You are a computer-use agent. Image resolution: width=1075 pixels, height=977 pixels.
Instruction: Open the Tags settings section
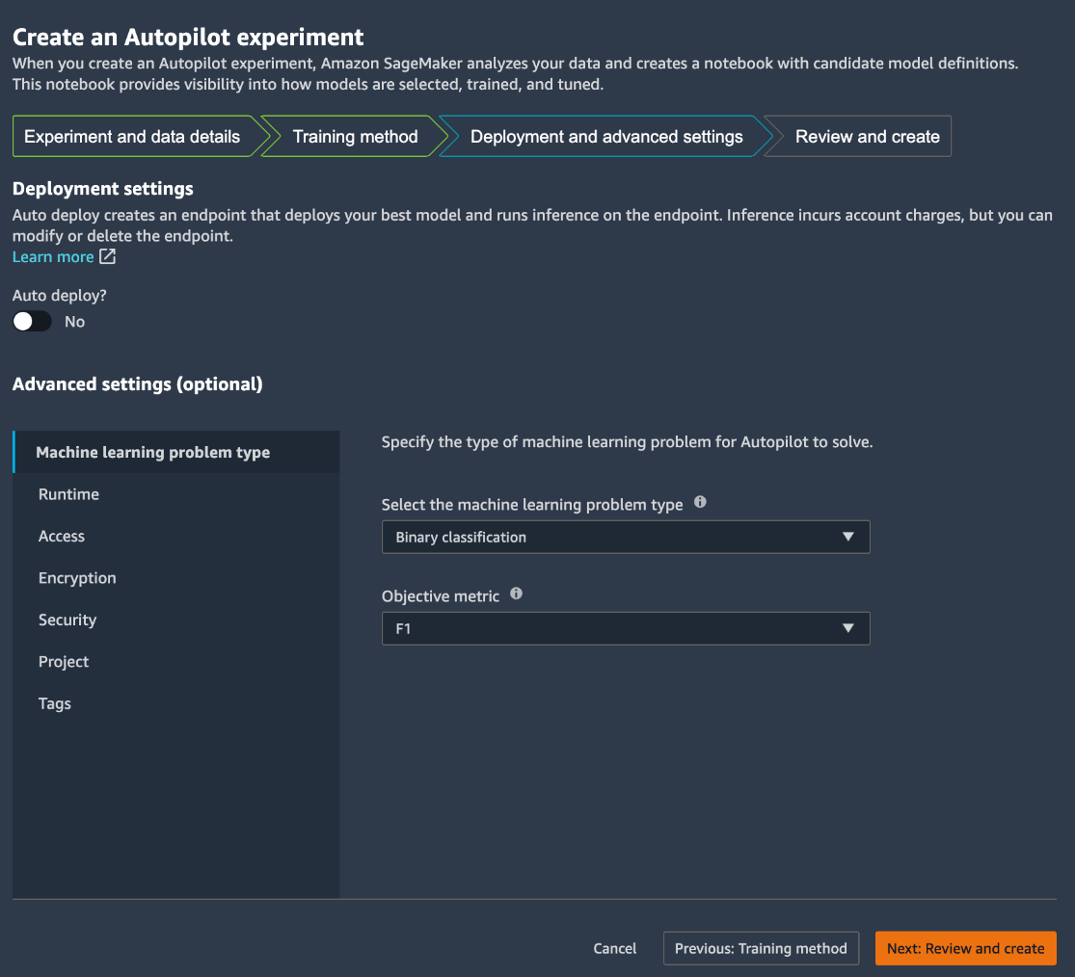coord(55,704)
